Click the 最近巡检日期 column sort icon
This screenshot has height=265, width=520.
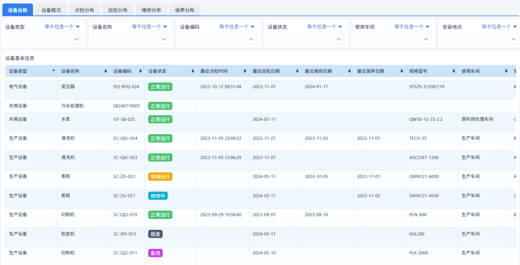coord(297,71)
